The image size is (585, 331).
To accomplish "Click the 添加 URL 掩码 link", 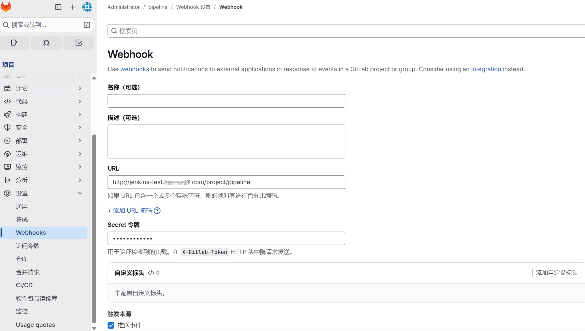I will (130, 211).
